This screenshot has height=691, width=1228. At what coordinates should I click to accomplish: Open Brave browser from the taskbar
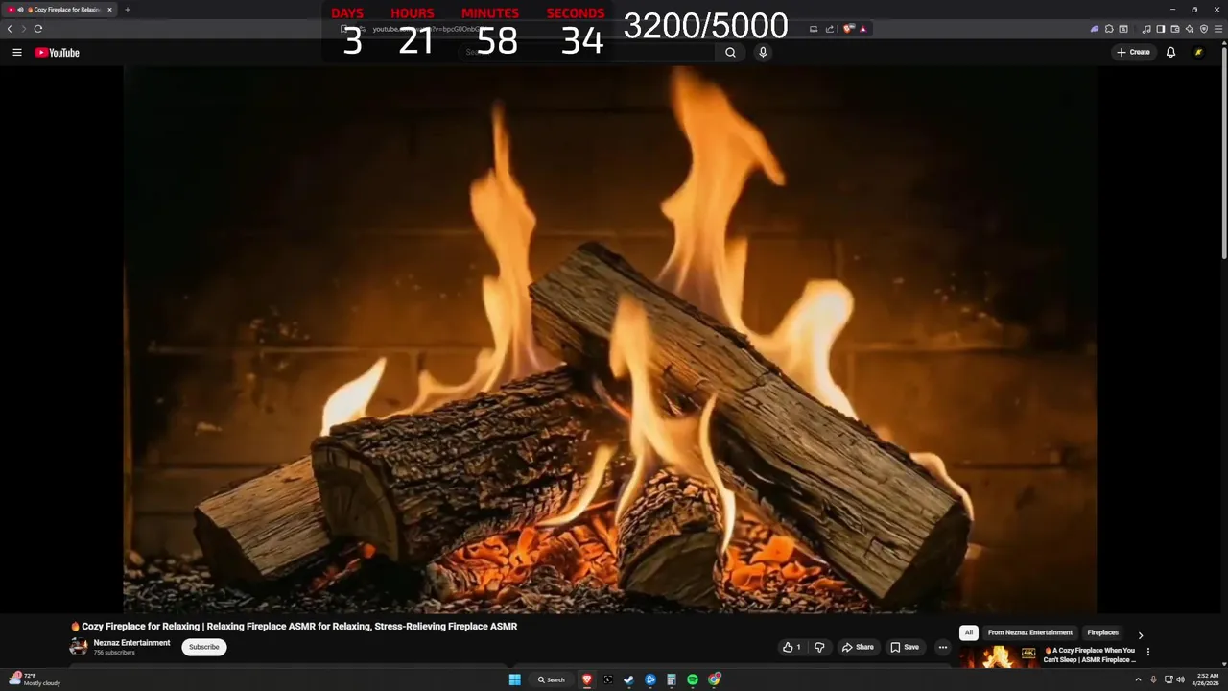(x=587, y=679)
